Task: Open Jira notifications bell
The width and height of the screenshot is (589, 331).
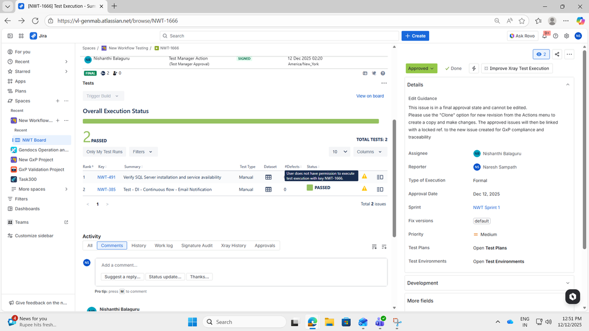Action: [544, 36]
